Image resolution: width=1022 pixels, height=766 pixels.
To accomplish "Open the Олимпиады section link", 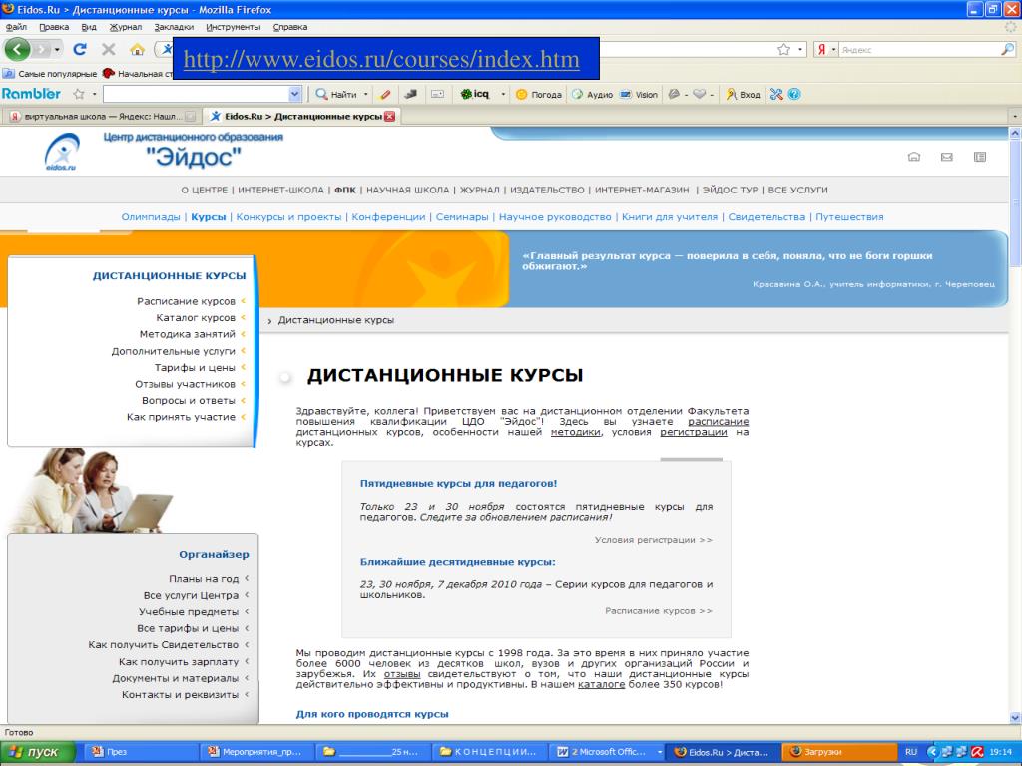I will click(x=151, y=217).
